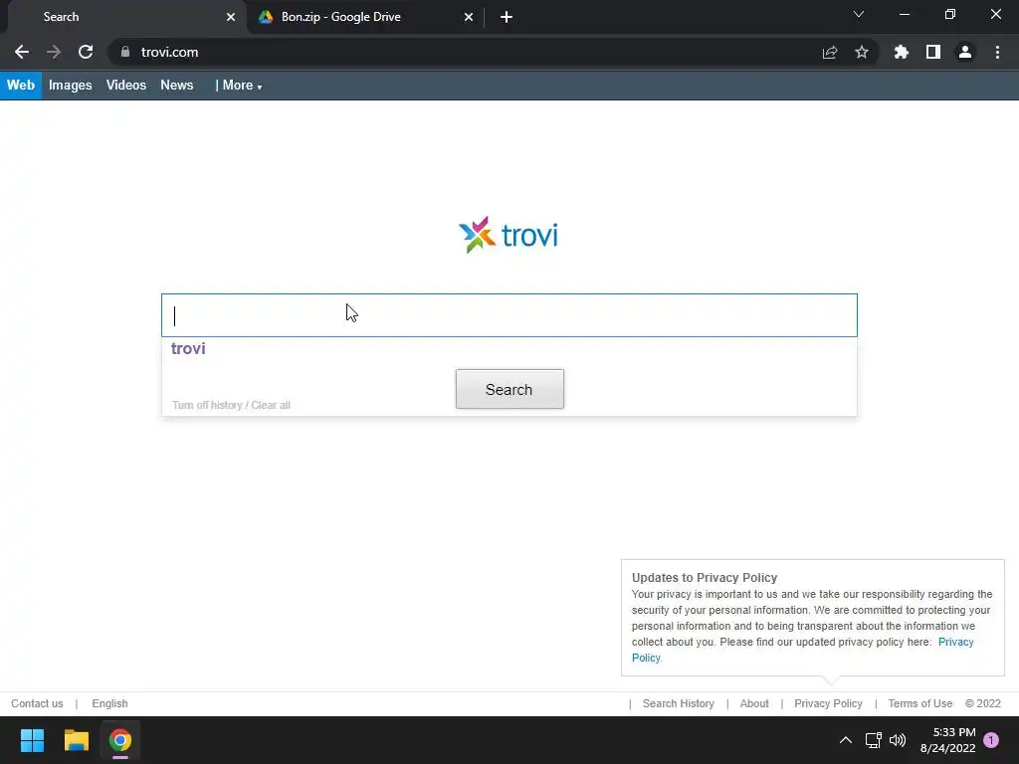Select the Web search category
The image size is (1019, 764).
[21, 86]
